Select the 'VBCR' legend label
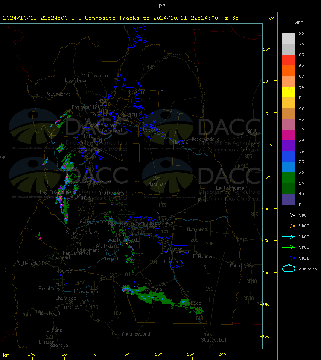 304,226
